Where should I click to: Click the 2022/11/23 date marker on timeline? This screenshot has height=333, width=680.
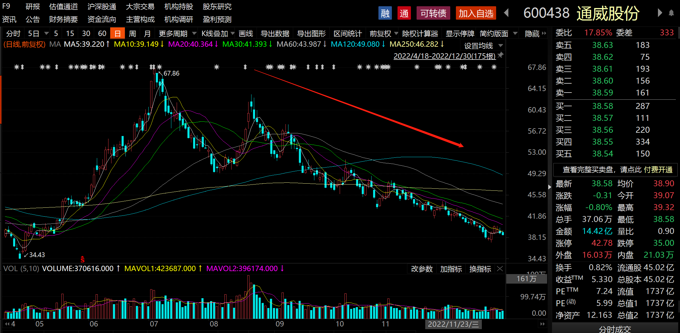click(x=453, y=324)
